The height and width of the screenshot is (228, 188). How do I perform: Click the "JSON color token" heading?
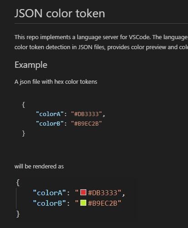tap(59, 13)
